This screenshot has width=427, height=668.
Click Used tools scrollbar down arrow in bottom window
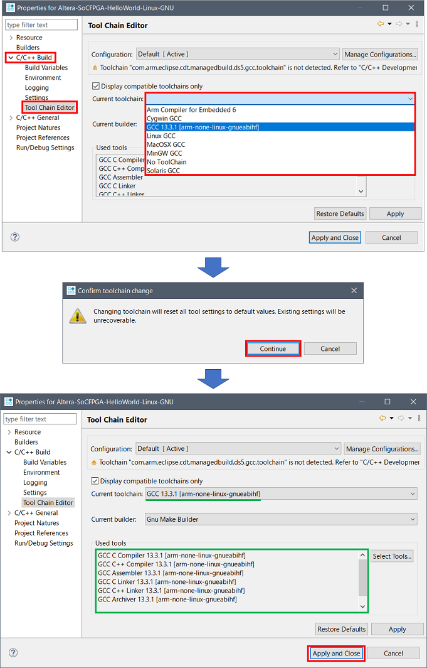(362, 606)
